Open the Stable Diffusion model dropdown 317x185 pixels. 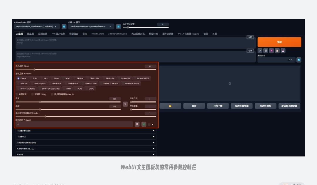(37, 26)
